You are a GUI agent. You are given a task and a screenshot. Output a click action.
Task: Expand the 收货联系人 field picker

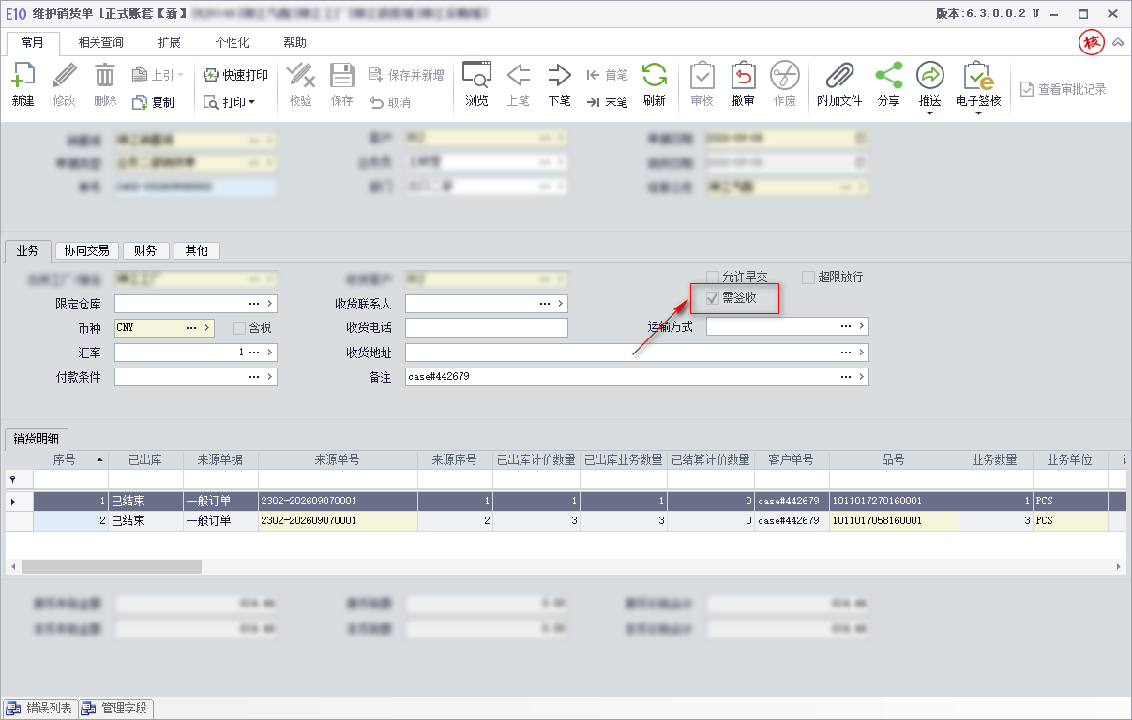click(561, 304)
